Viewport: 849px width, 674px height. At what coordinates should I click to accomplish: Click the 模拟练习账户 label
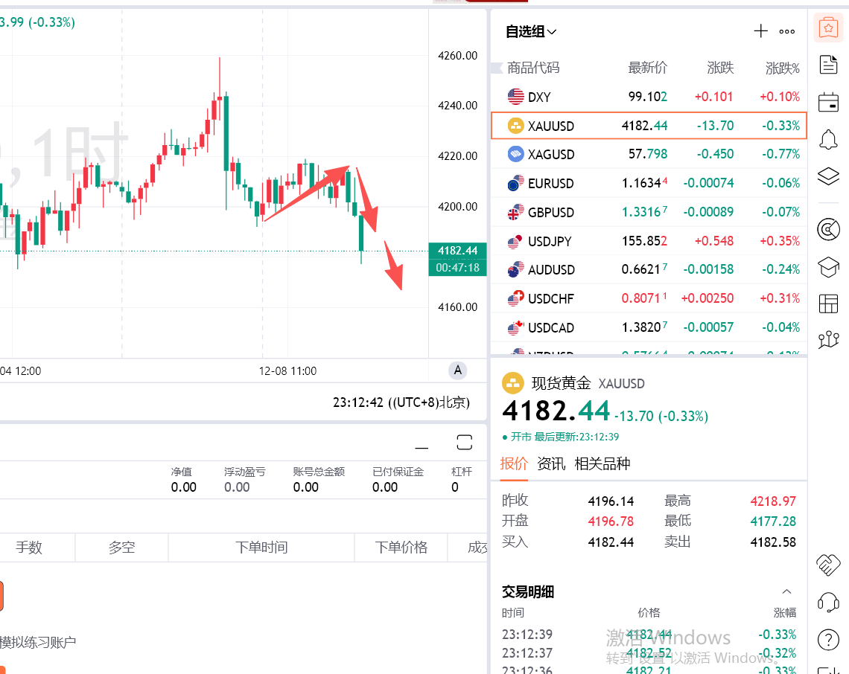38,643
